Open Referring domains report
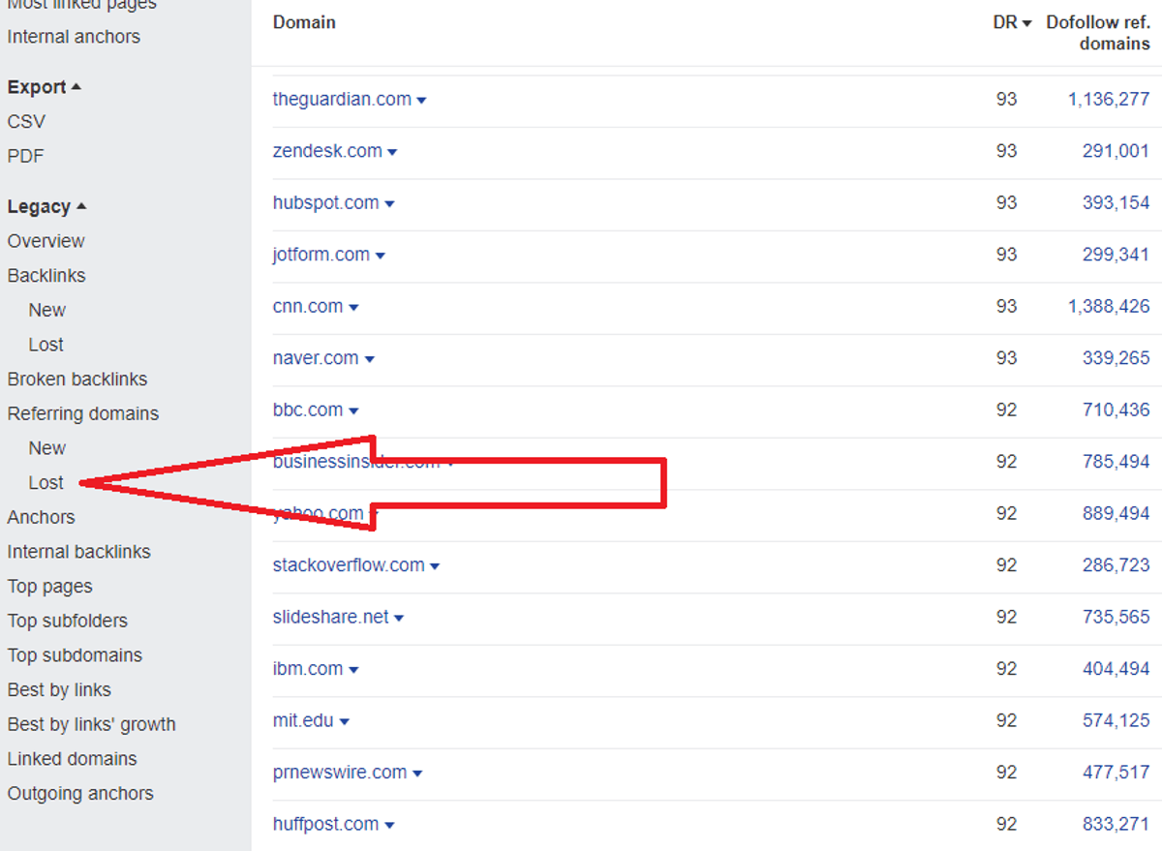The width and height of the screenshot is (1162, 851). click(83, 414)
